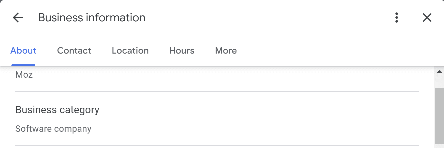Open the Location tab
Viewport: 444px width, 148px height.
click(130, 51)
